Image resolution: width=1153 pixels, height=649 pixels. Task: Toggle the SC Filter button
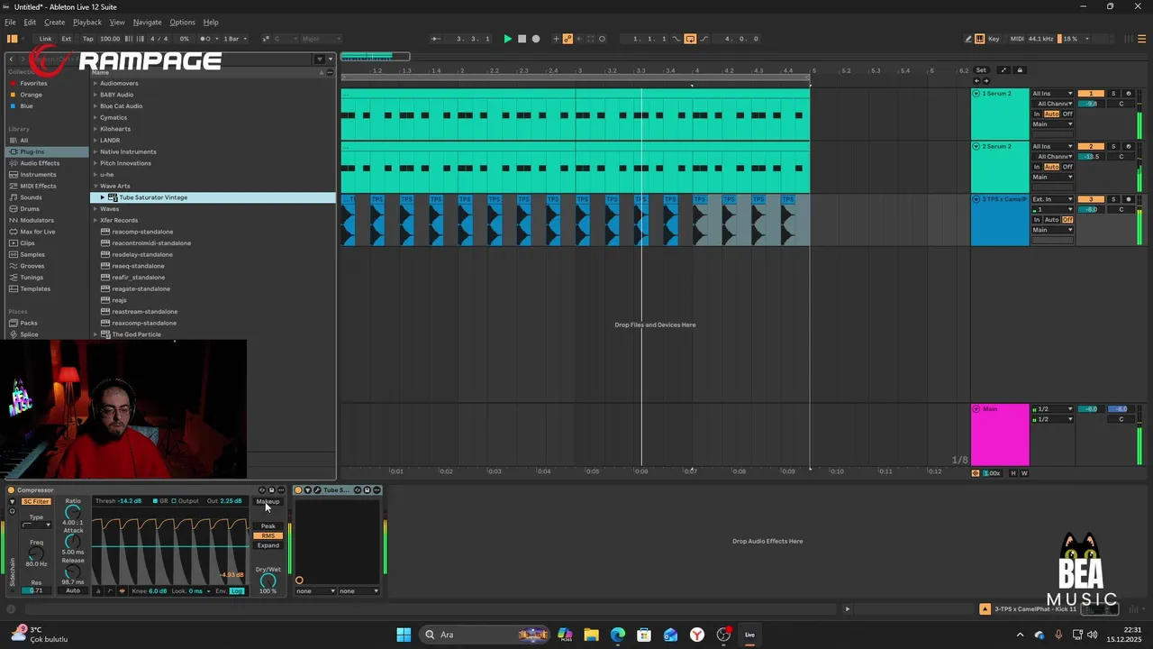36,501
